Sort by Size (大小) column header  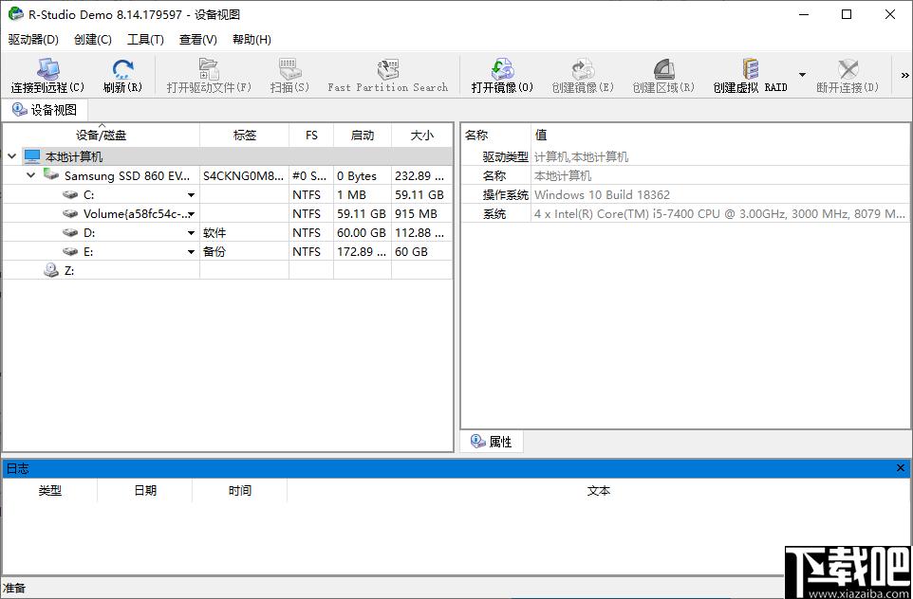(422, 135)
